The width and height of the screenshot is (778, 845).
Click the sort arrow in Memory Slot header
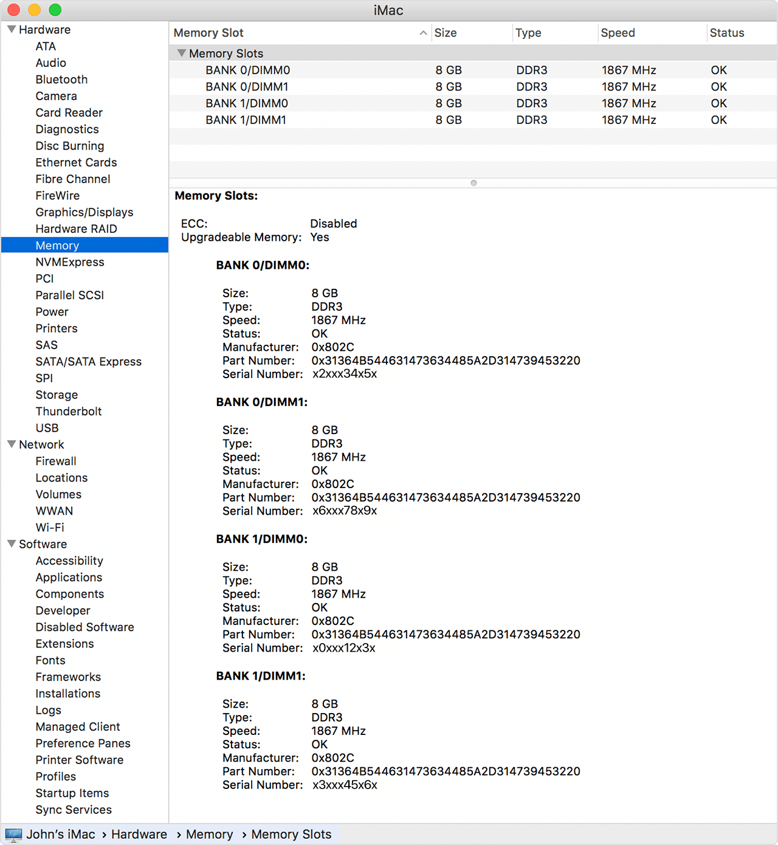(x=423, y=33)
